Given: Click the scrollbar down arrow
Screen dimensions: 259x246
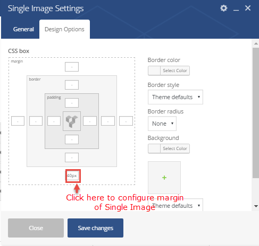Looking at the screenshot, I should click(x=256, y=206).
